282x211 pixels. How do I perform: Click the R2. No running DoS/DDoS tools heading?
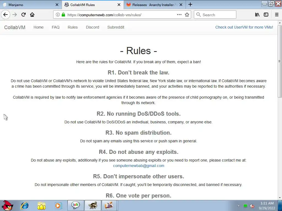(139, 114)
